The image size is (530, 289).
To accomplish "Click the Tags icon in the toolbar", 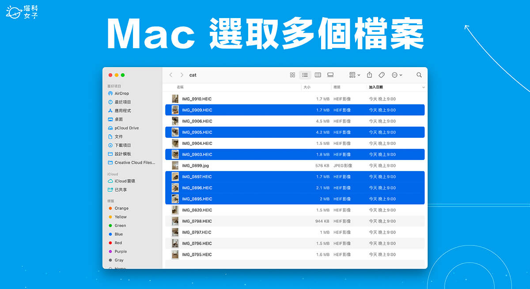I will [x=382, y=75].
